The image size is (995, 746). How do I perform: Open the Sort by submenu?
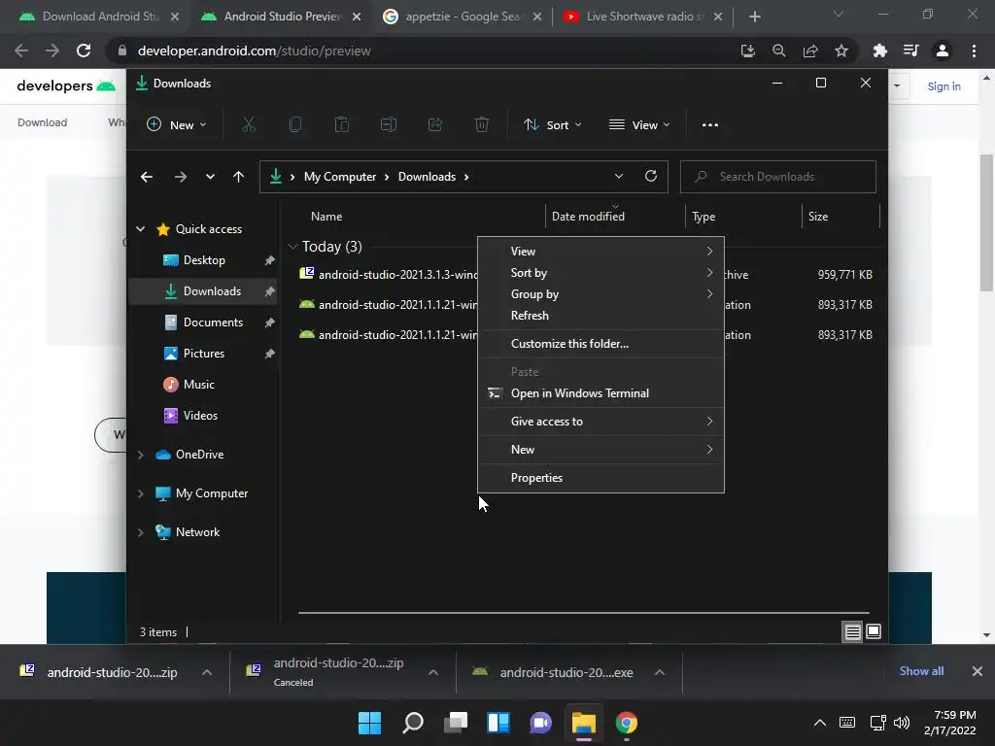click(x=600, y=273)
